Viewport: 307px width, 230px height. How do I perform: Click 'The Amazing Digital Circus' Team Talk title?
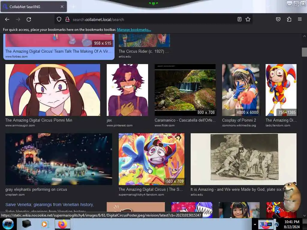click(x=58, y=51)
